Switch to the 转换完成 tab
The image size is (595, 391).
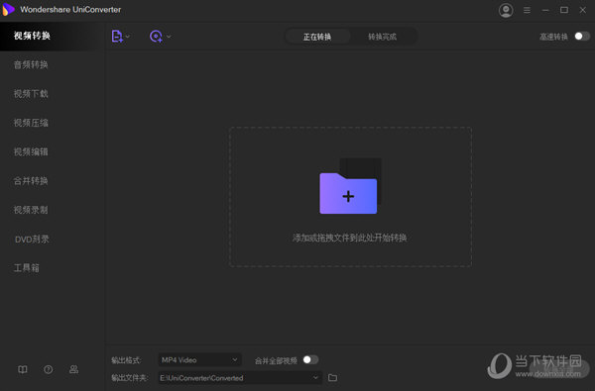[382, 37]
